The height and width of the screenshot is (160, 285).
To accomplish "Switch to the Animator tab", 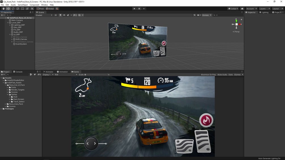I will (48, 72).
